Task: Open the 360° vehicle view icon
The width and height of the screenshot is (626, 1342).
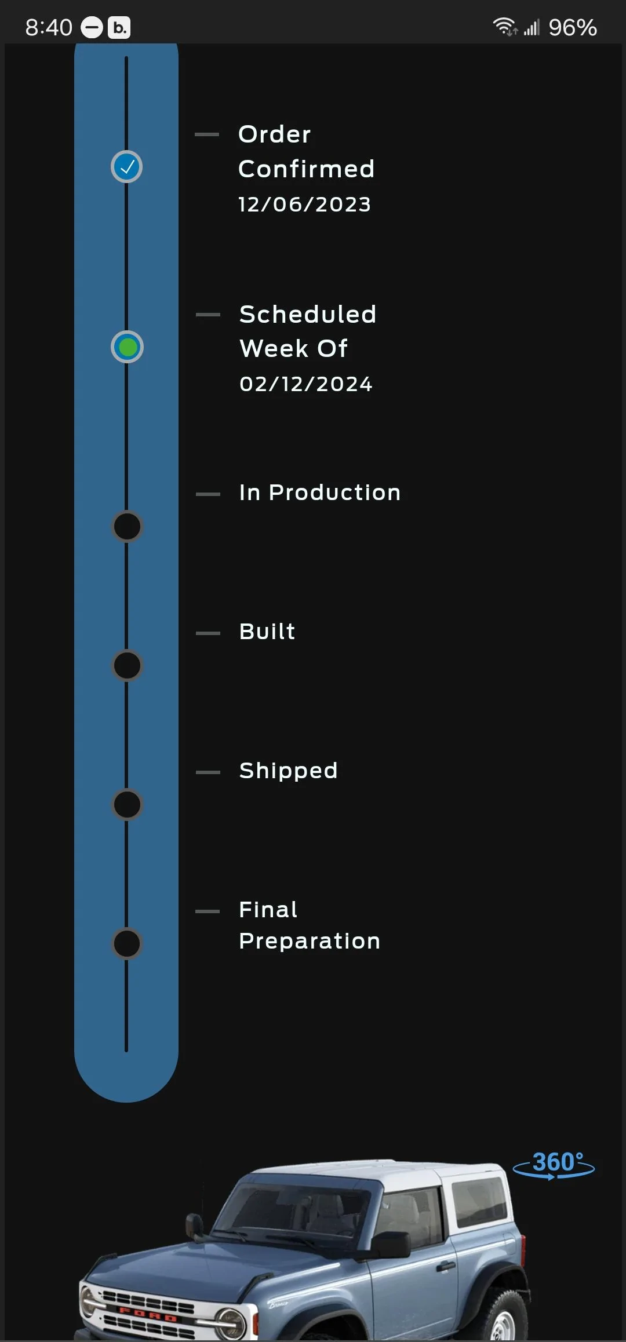Action: tap(554, 1165)
